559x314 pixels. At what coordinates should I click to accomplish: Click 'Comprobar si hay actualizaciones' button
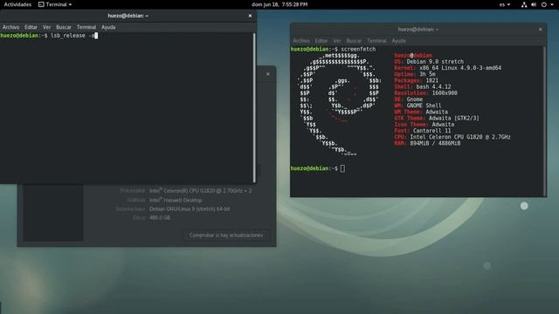226,235
